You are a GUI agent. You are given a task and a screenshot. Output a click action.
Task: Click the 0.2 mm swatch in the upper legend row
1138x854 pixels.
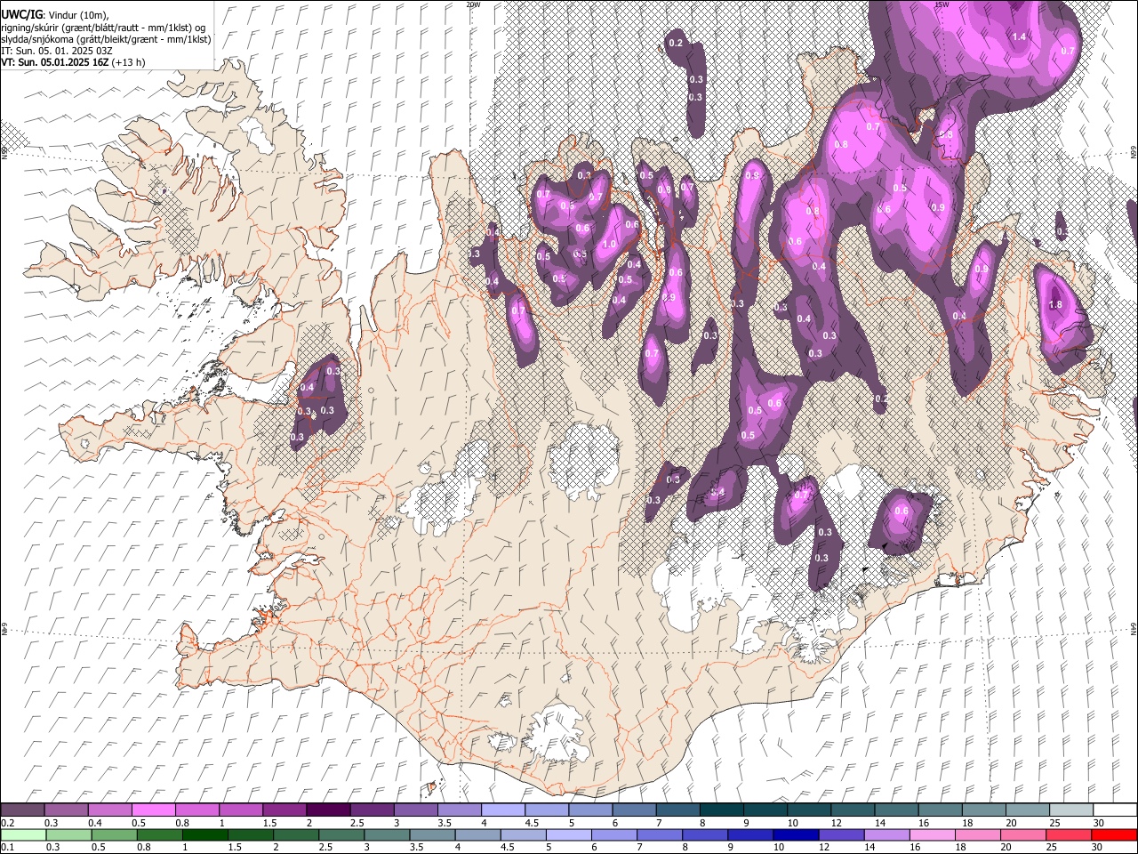(x=22, y=810)
